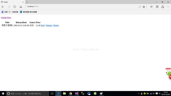Viewport: 171px width, 96px height.
Task: Click the movie title cell 速度与激情1
Action: [x=7, y=26]
